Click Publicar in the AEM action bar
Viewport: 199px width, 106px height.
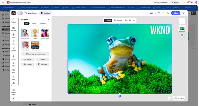tap(45, 8)
